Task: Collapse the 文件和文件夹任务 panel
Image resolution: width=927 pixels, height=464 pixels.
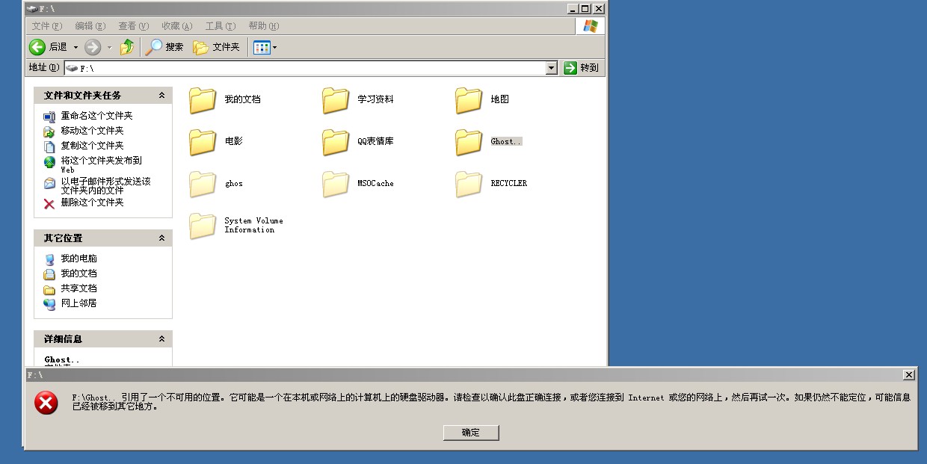Action: 161,96
